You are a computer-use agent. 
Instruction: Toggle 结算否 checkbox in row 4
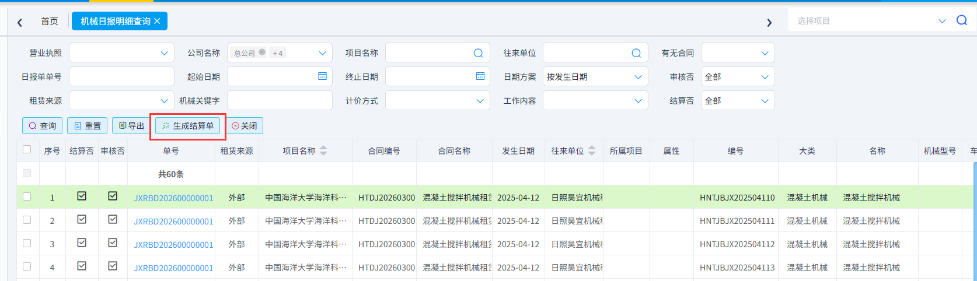click(x=82, y=266)
